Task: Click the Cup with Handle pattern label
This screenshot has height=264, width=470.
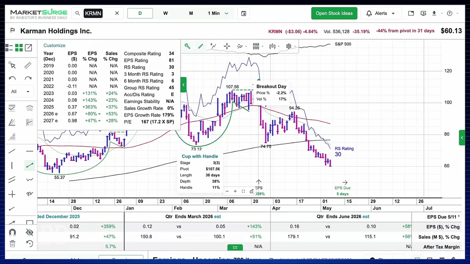Action: (x=200, y=156)
